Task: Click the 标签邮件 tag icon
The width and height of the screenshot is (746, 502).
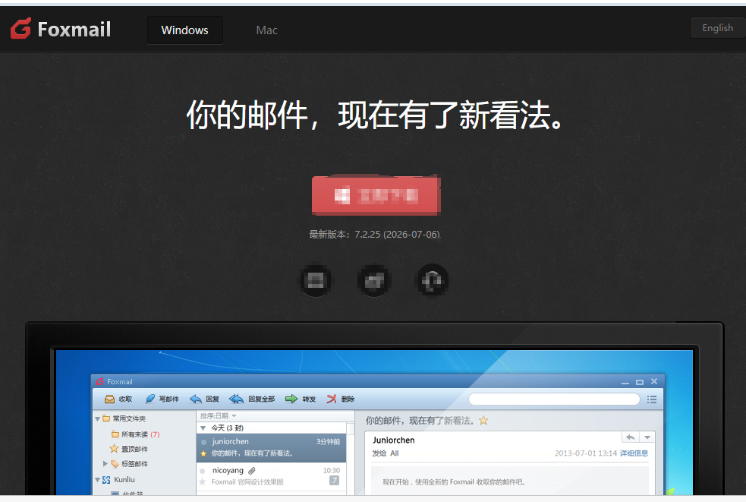Action: click(x=115, y=463)
